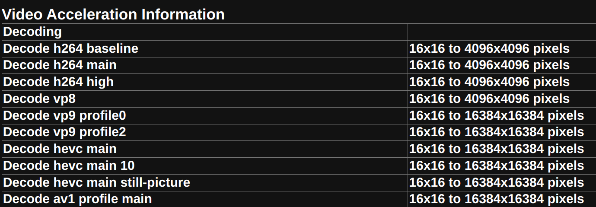Select the Decoding header cell
Screen dimensions: 596x207
205,32
